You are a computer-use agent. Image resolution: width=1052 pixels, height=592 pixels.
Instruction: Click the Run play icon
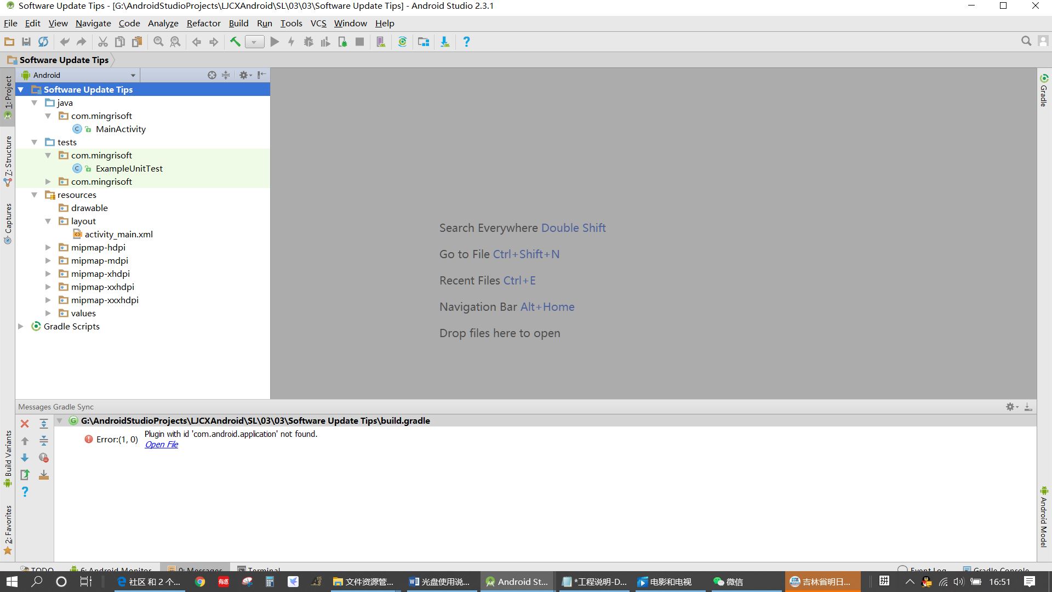275,42
